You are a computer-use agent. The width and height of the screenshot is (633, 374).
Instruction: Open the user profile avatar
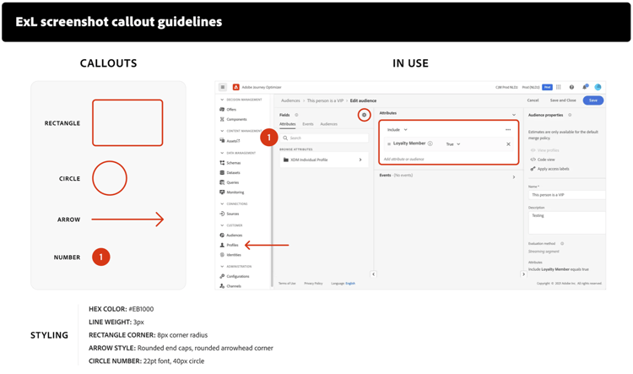[x=598, y=87]
